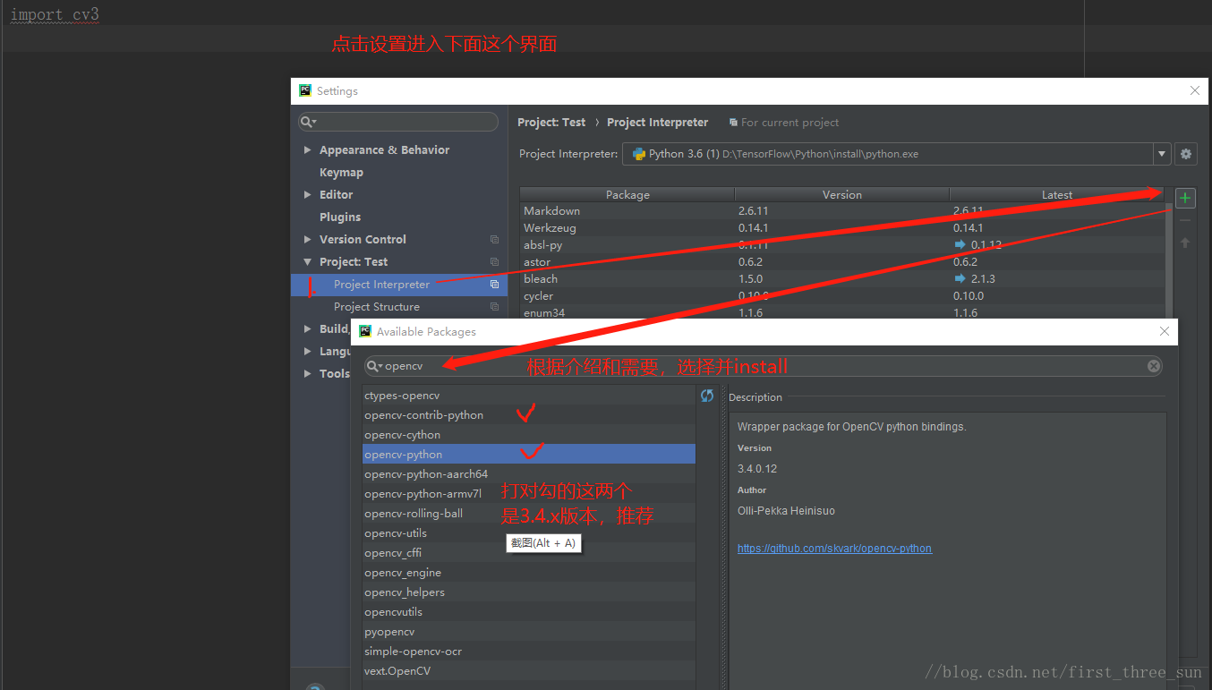
Task: Select vext.OpenCV package
Action: tap(529, 671)
